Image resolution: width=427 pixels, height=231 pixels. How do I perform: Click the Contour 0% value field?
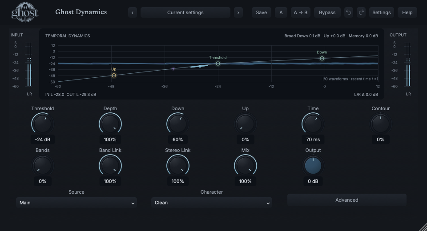click(380, 139)
